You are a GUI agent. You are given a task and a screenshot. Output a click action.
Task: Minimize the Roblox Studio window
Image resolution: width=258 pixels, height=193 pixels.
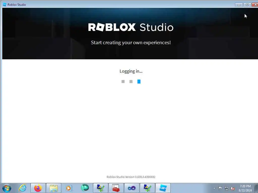click(x=239, y=5)
